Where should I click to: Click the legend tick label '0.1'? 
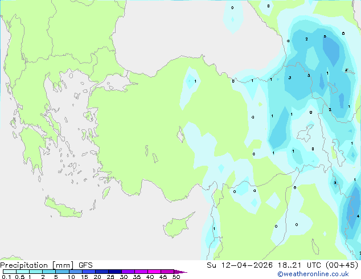(6, 277)
